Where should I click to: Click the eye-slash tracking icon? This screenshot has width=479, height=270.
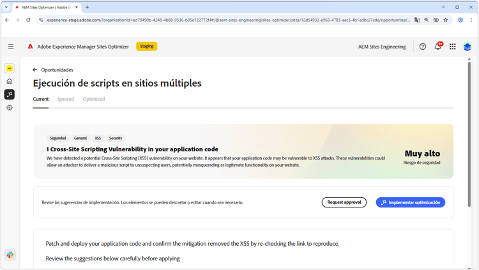(x=436, y=20)
